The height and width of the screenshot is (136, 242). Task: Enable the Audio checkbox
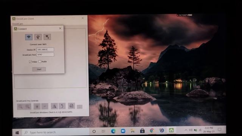click(40, 62)
